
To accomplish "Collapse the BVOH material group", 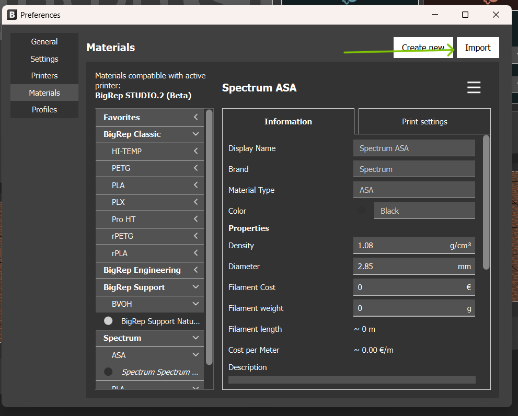I will (149, 304).
